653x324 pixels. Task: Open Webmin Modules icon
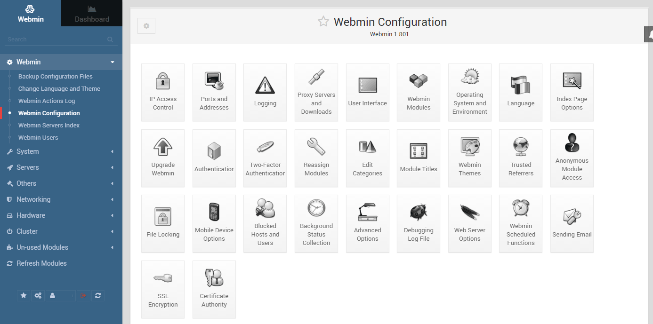(x=419, y=92)
